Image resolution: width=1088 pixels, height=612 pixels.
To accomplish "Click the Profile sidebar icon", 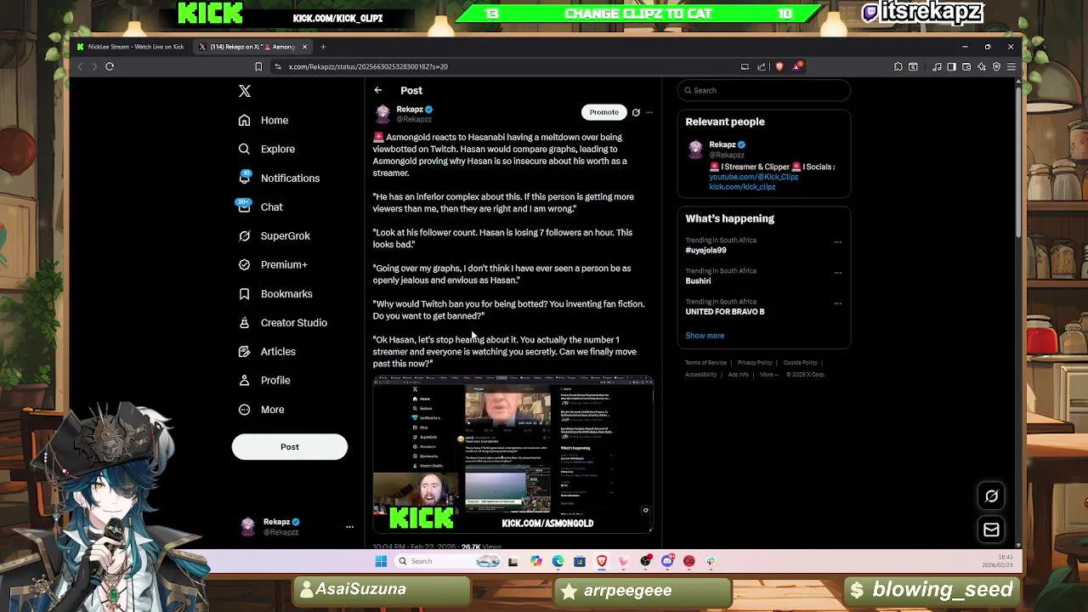I will [245, 380].
